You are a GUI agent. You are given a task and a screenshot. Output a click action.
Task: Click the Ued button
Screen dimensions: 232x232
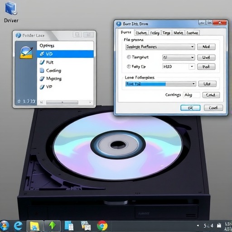(206, 58)
